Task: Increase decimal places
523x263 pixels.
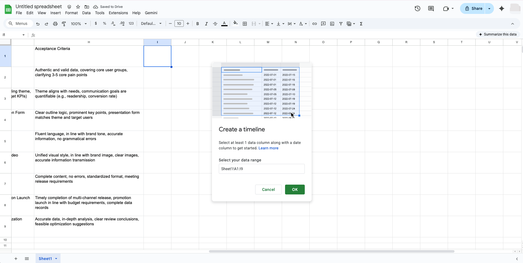Action: point(122,23)
